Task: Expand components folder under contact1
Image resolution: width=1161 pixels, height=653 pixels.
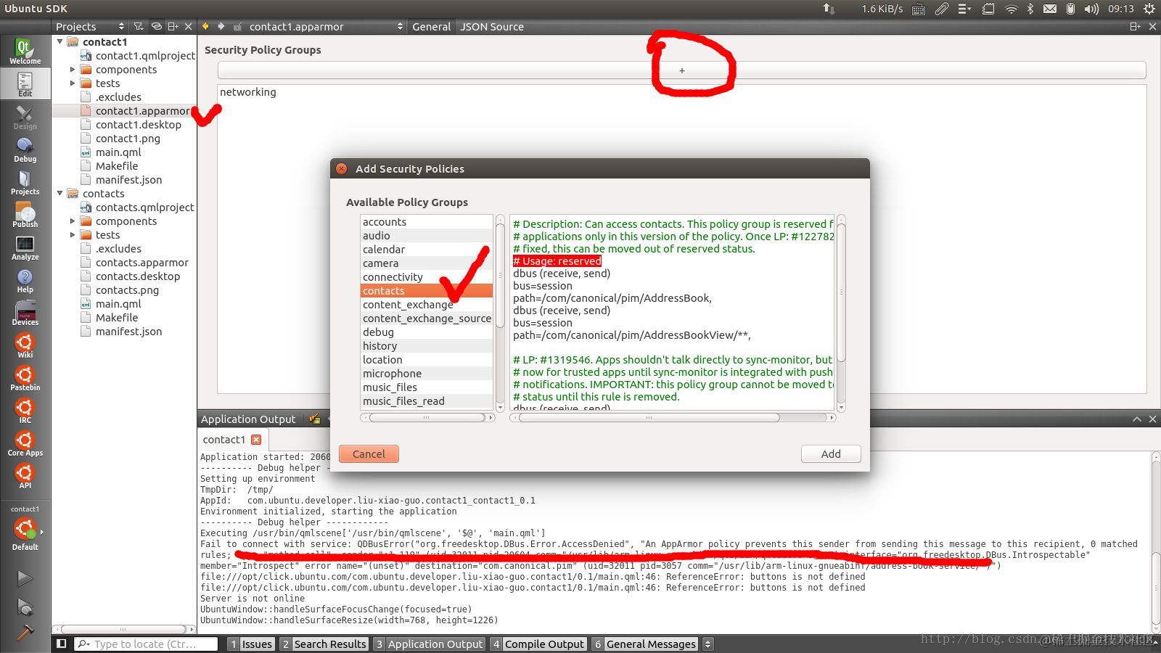Action: tap(73, 70)
